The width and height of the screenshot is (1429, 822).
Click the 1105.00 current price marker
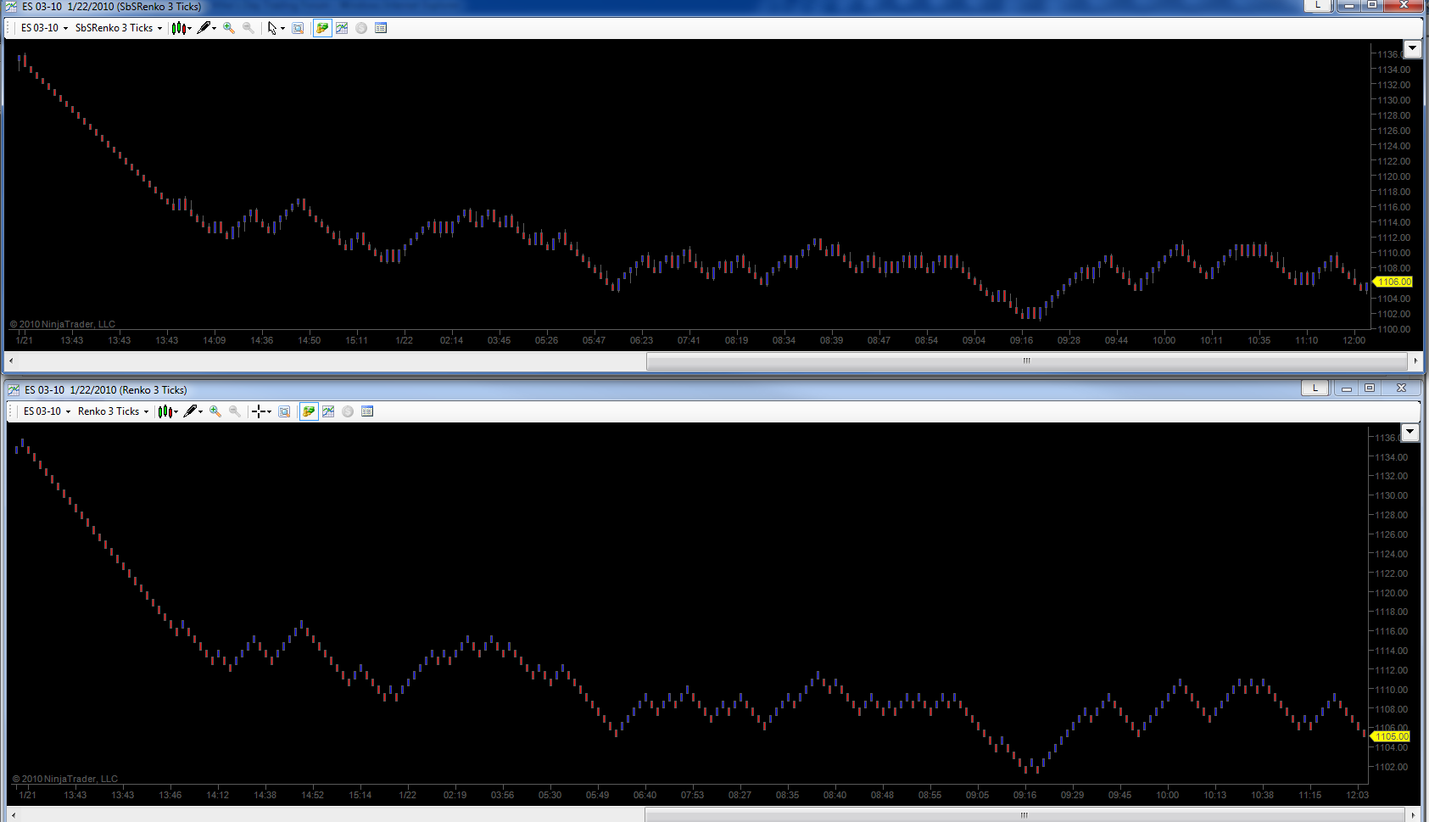tap(1391, 736)
